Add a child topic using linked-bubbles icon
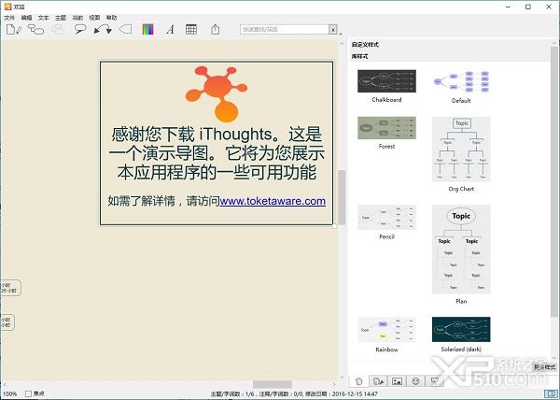This screenshot has height=400, width=560. [35, 29]
